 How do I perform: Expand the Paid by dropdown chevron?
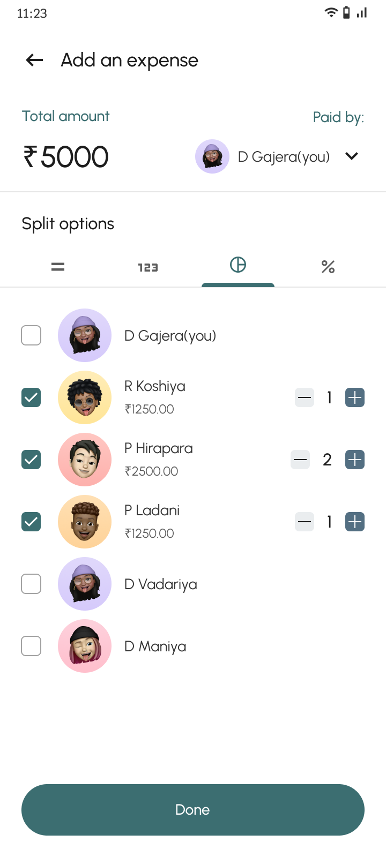tap(352, 156)
